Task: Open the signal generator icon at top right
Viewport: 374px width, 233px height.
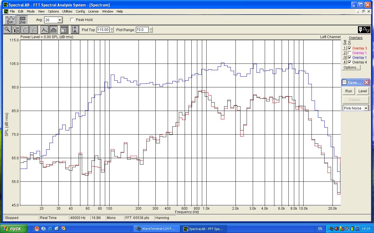Action: tap(364, 29)
